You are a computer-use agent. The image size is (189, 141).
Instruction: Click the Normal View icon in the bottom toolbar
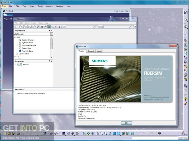[x=110, y=133]
